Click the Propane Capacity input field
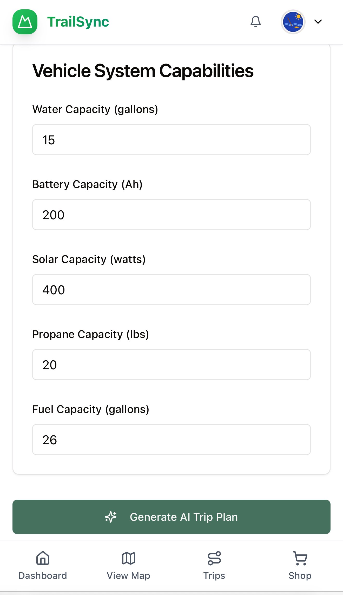 (171, 365)
